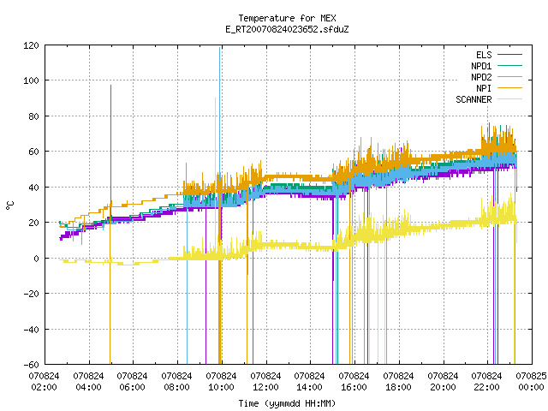
Task: Click the ELS legend label
Action: [484, 55]
